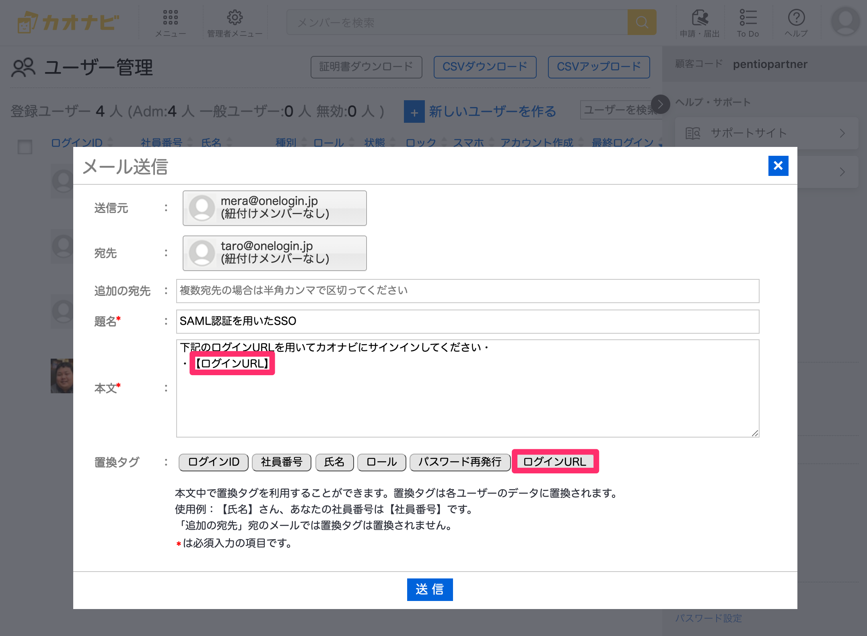
Task: Click the sender avatar icon for mera@onelogin.jp
Action: click(202, 208)
